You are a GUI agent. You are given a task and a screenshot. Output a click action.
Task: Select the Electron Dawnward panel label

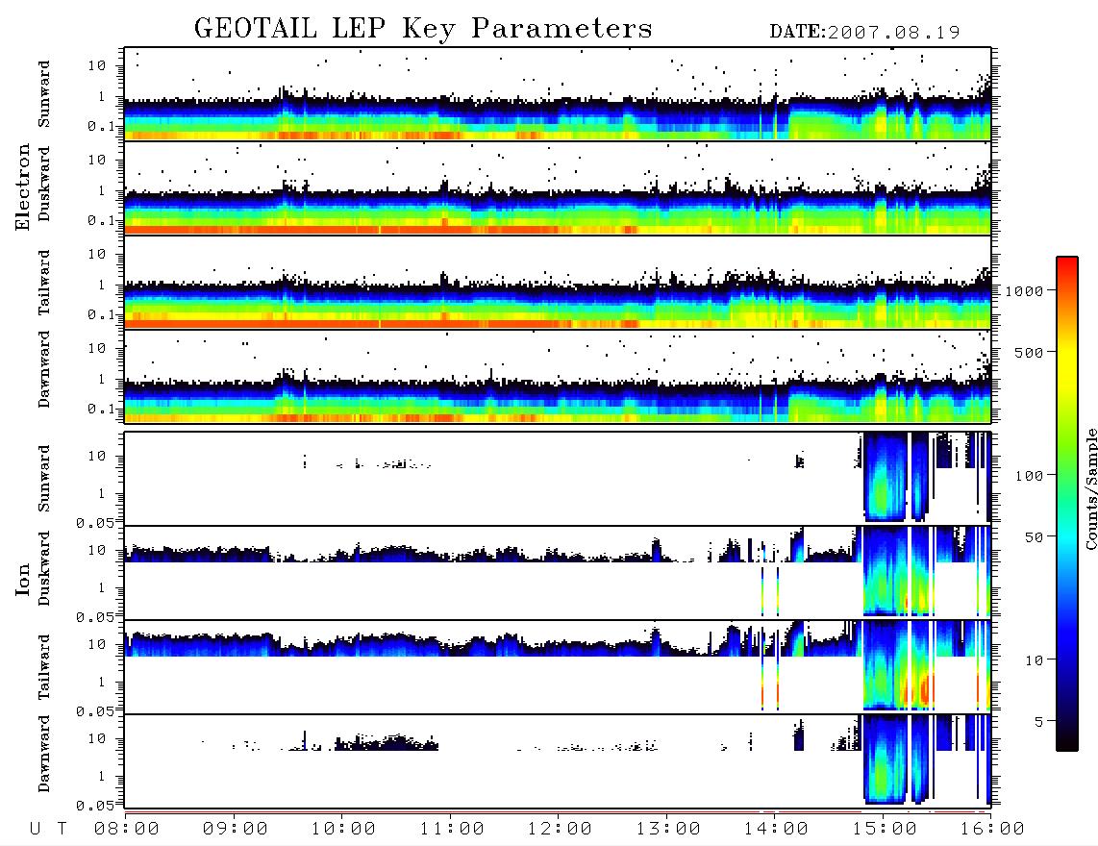pos(44,369)
